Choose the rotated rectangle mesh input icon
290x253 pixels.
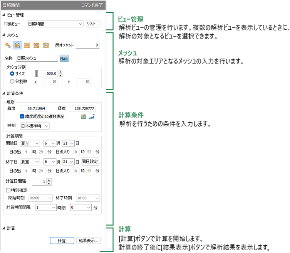[36, 45]
